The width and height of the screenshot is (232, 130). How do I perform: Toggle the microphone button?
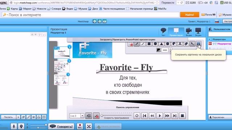point(14,126)
